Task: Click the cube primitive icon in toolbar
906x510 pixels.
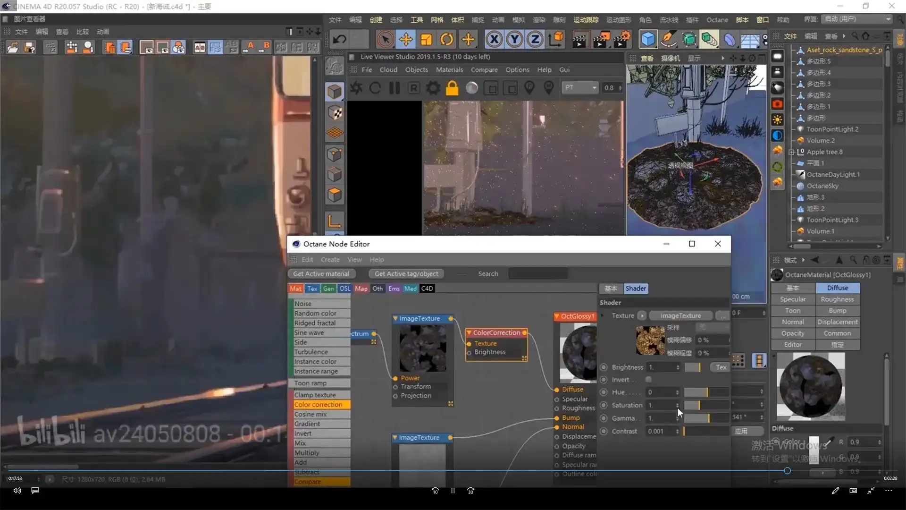Action: click(x=648, y=40)
